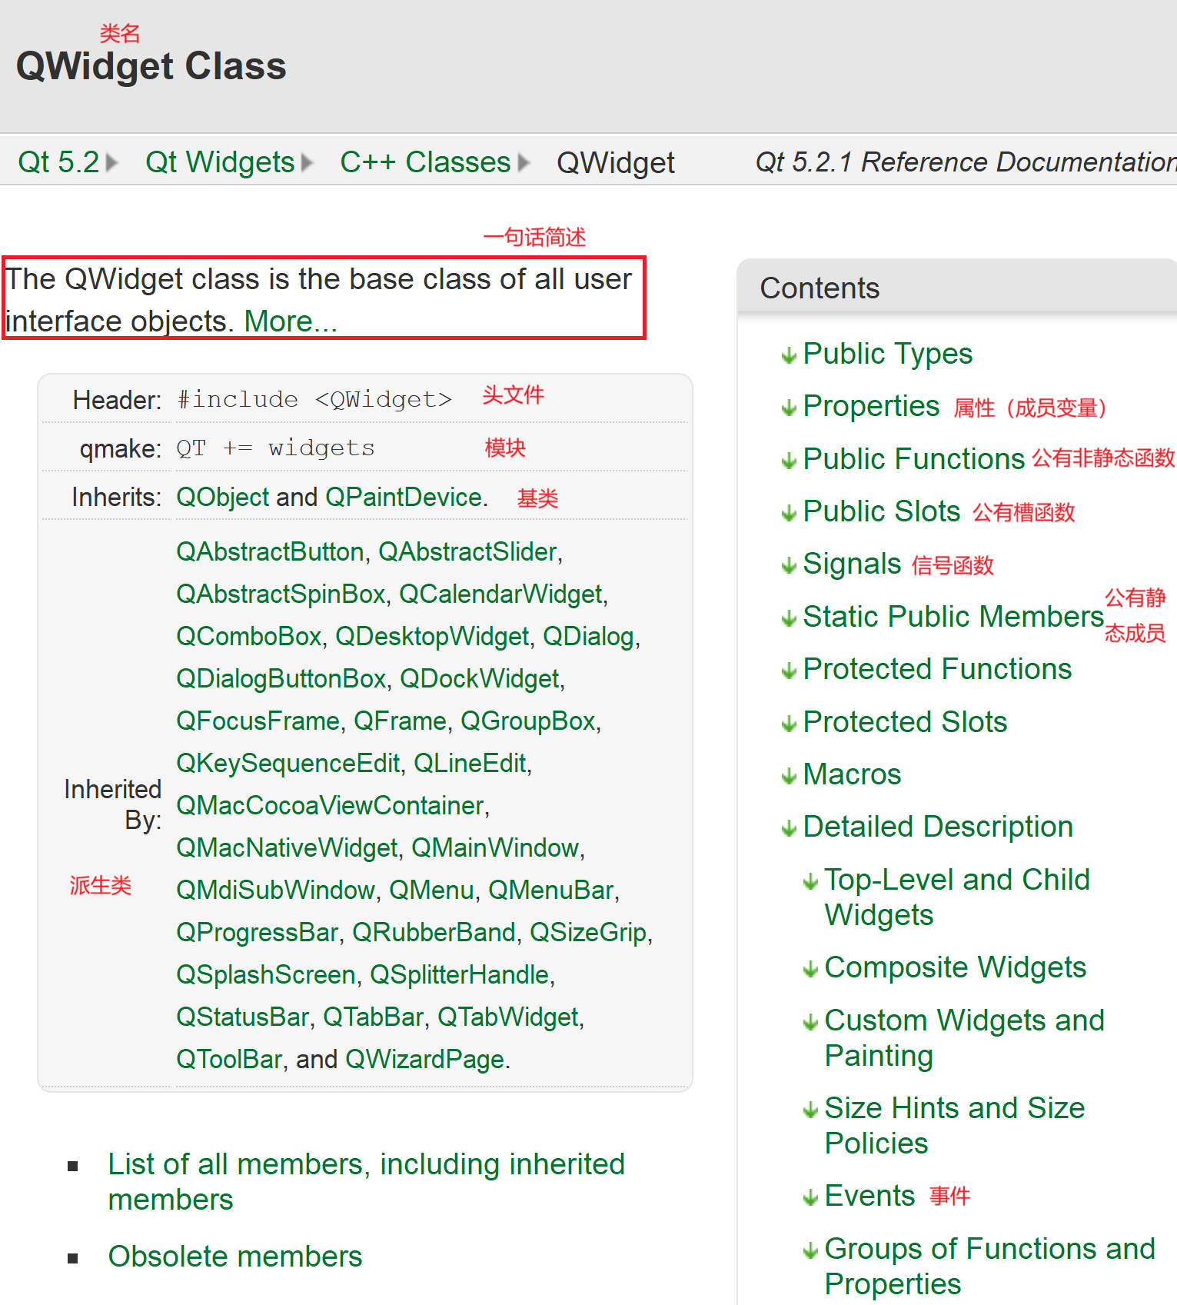Jump to Custom Widgets and Painting
Screen dimensions: 1177x1305
964,1037
